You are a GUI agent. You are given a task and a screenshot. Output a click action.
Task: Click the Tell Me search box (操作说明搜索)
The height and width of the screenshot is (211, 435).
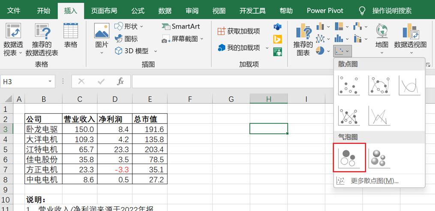coord(392,11)
